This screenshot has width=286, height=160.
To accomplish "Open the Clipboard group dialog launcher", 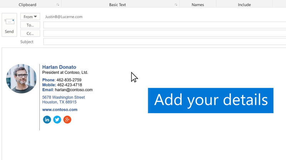I will coord(58,5).
